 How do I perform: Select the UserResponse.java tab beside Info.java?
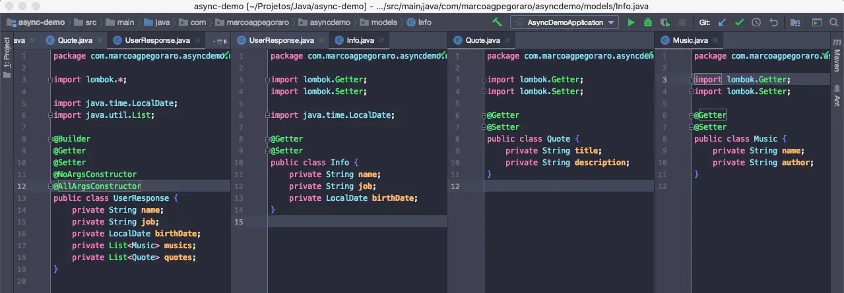point(281,41)
